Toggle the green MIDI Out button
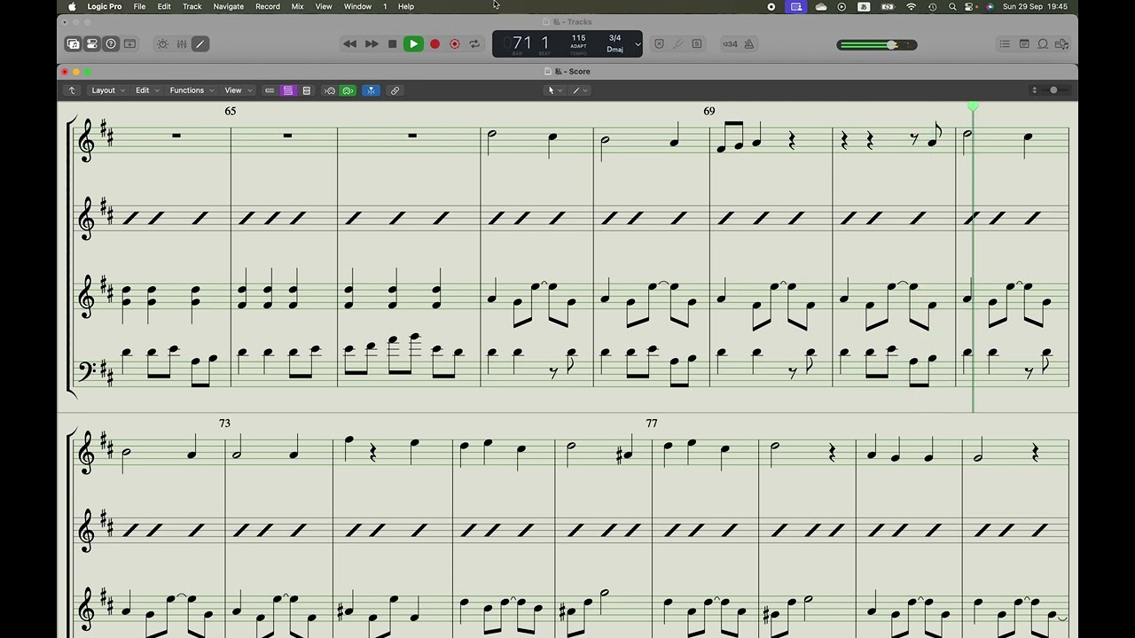The image size is (1135, 638). point(348,90)
